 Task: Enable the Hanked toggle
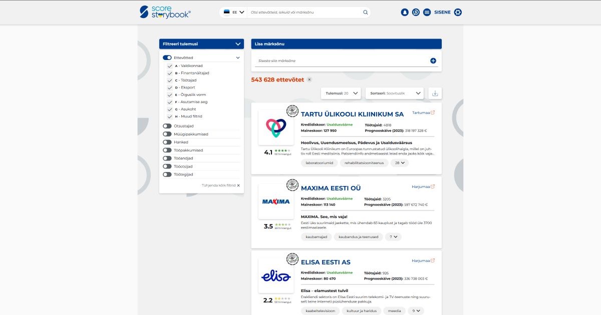[167, 142]
